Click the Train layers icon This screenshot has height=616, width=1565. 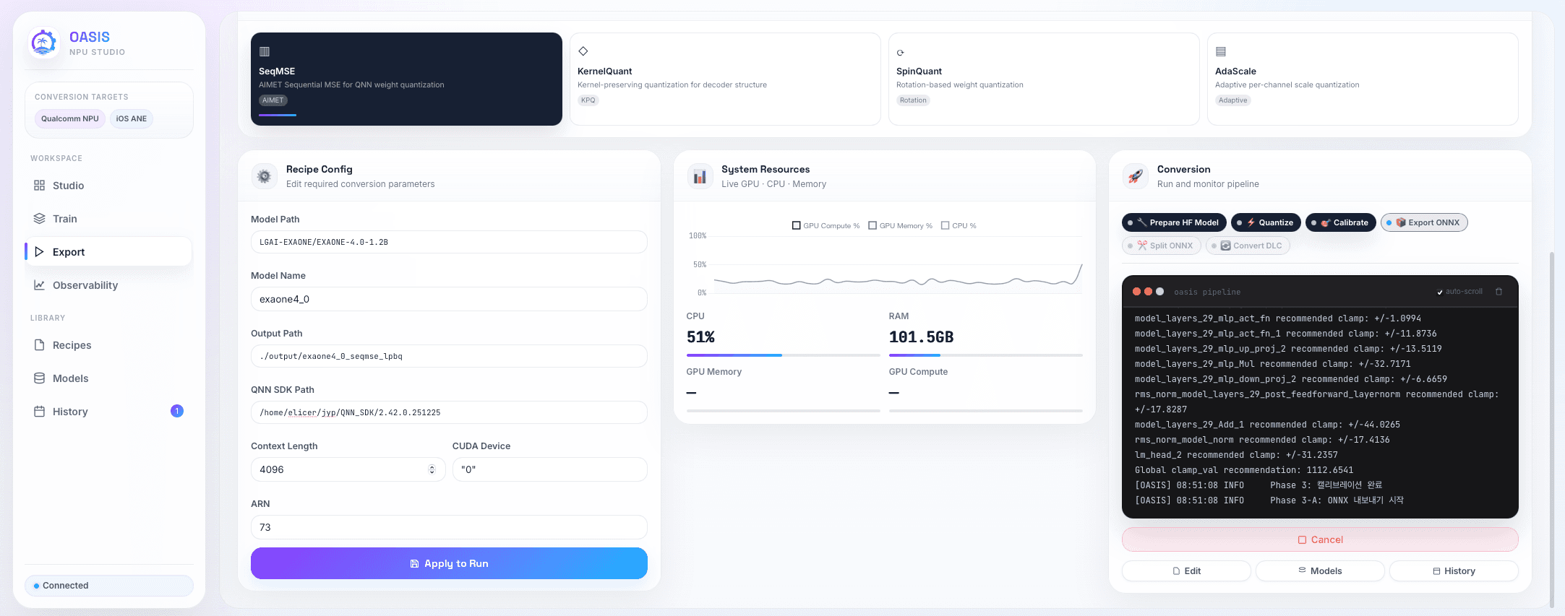[x=39, y=219]
